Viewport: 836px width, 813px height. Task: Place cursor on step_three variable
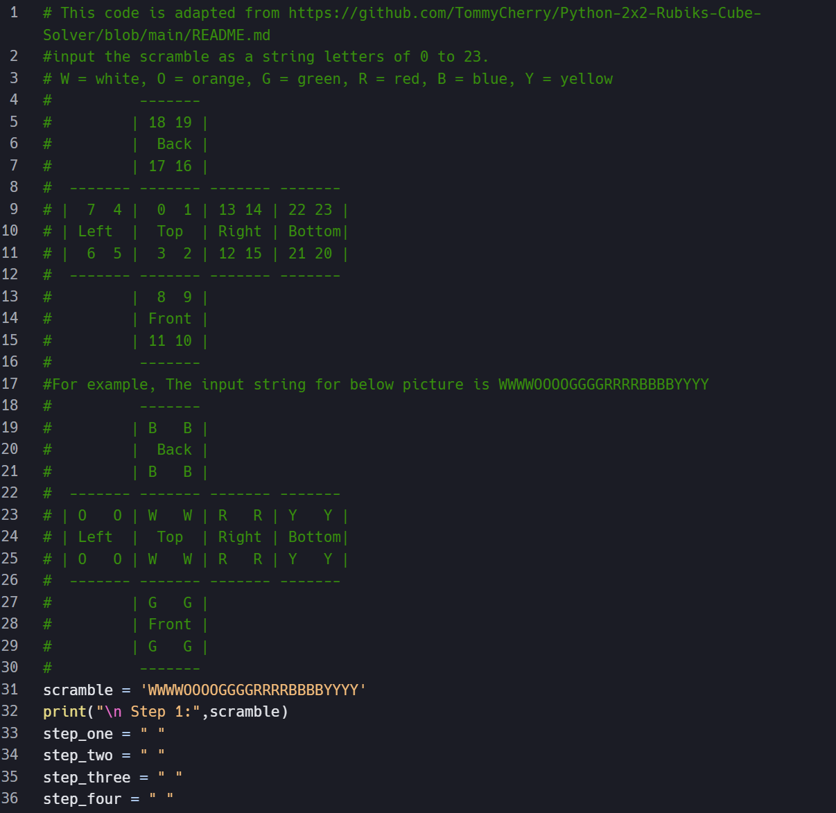(87, 778)
